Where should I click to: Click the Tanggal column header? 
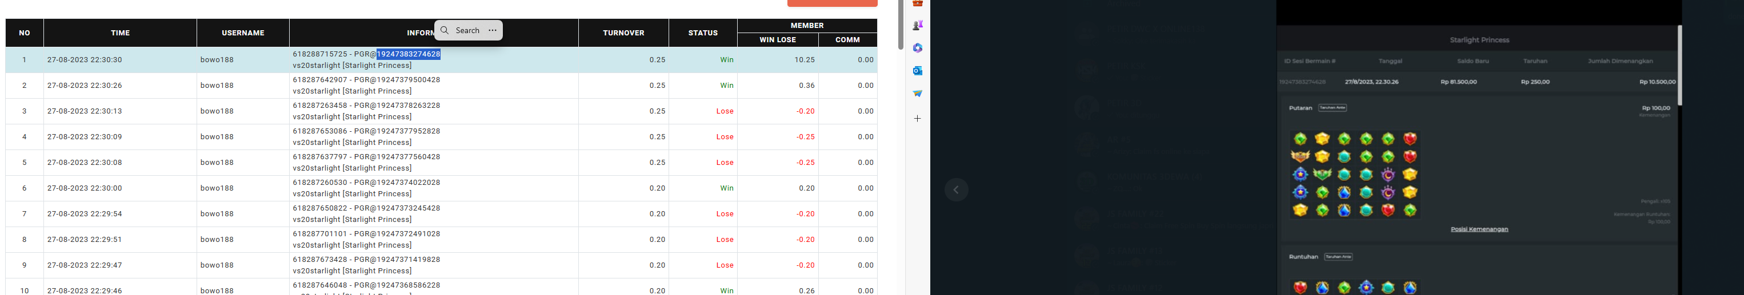coord(1390,61)
